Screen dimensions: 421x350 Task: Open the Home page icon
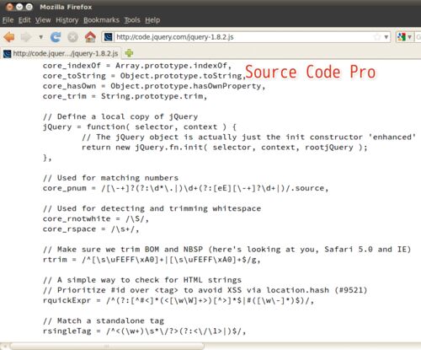point(90,37)
